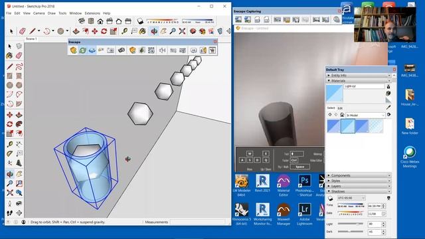
Task: Collapse the Materials panel
Action: click(x=359, y=80)
